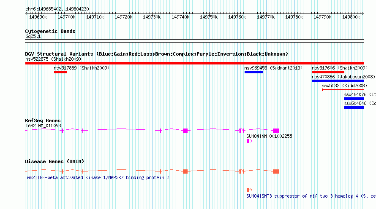
Task: Click the nsv969455 (Sudmant2013) label
Action: point(273,68)
